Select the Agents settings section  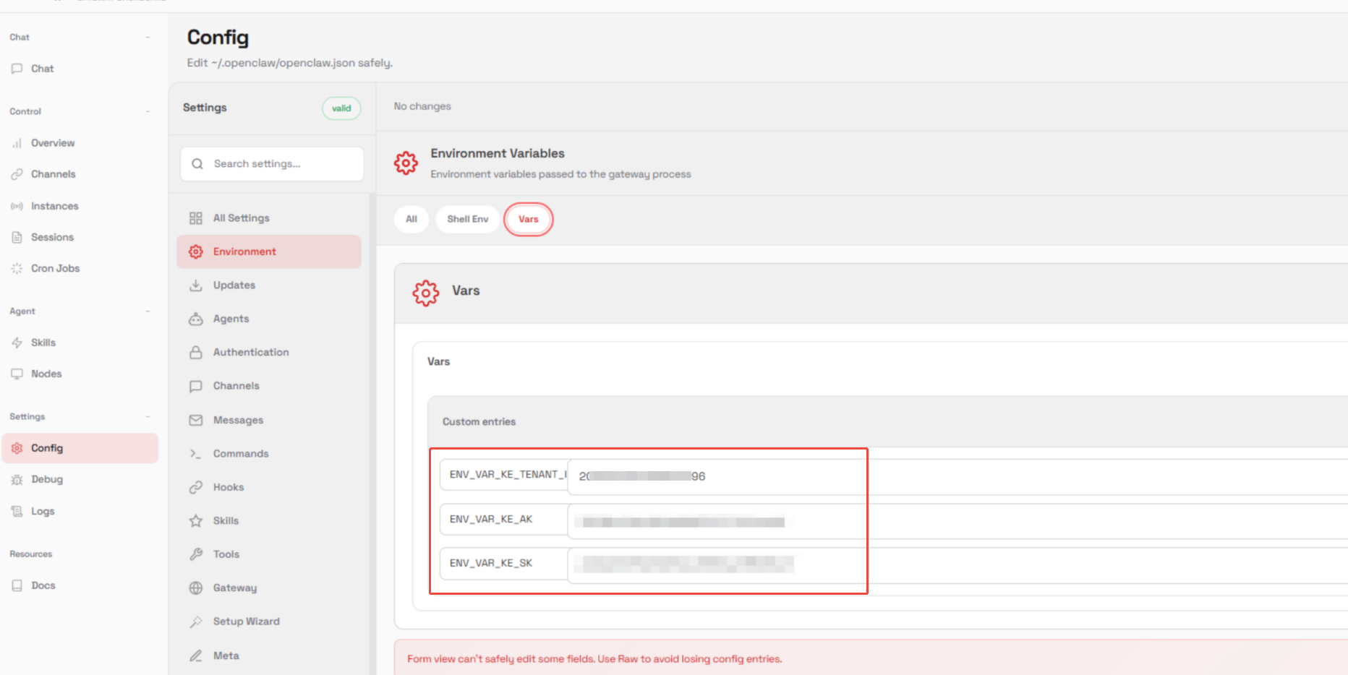pyautogui.click(x=231, y=319)
